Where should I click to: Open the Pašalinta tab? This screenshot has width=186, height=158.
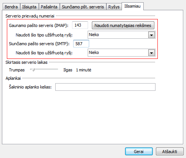click(x=49, y=7)
